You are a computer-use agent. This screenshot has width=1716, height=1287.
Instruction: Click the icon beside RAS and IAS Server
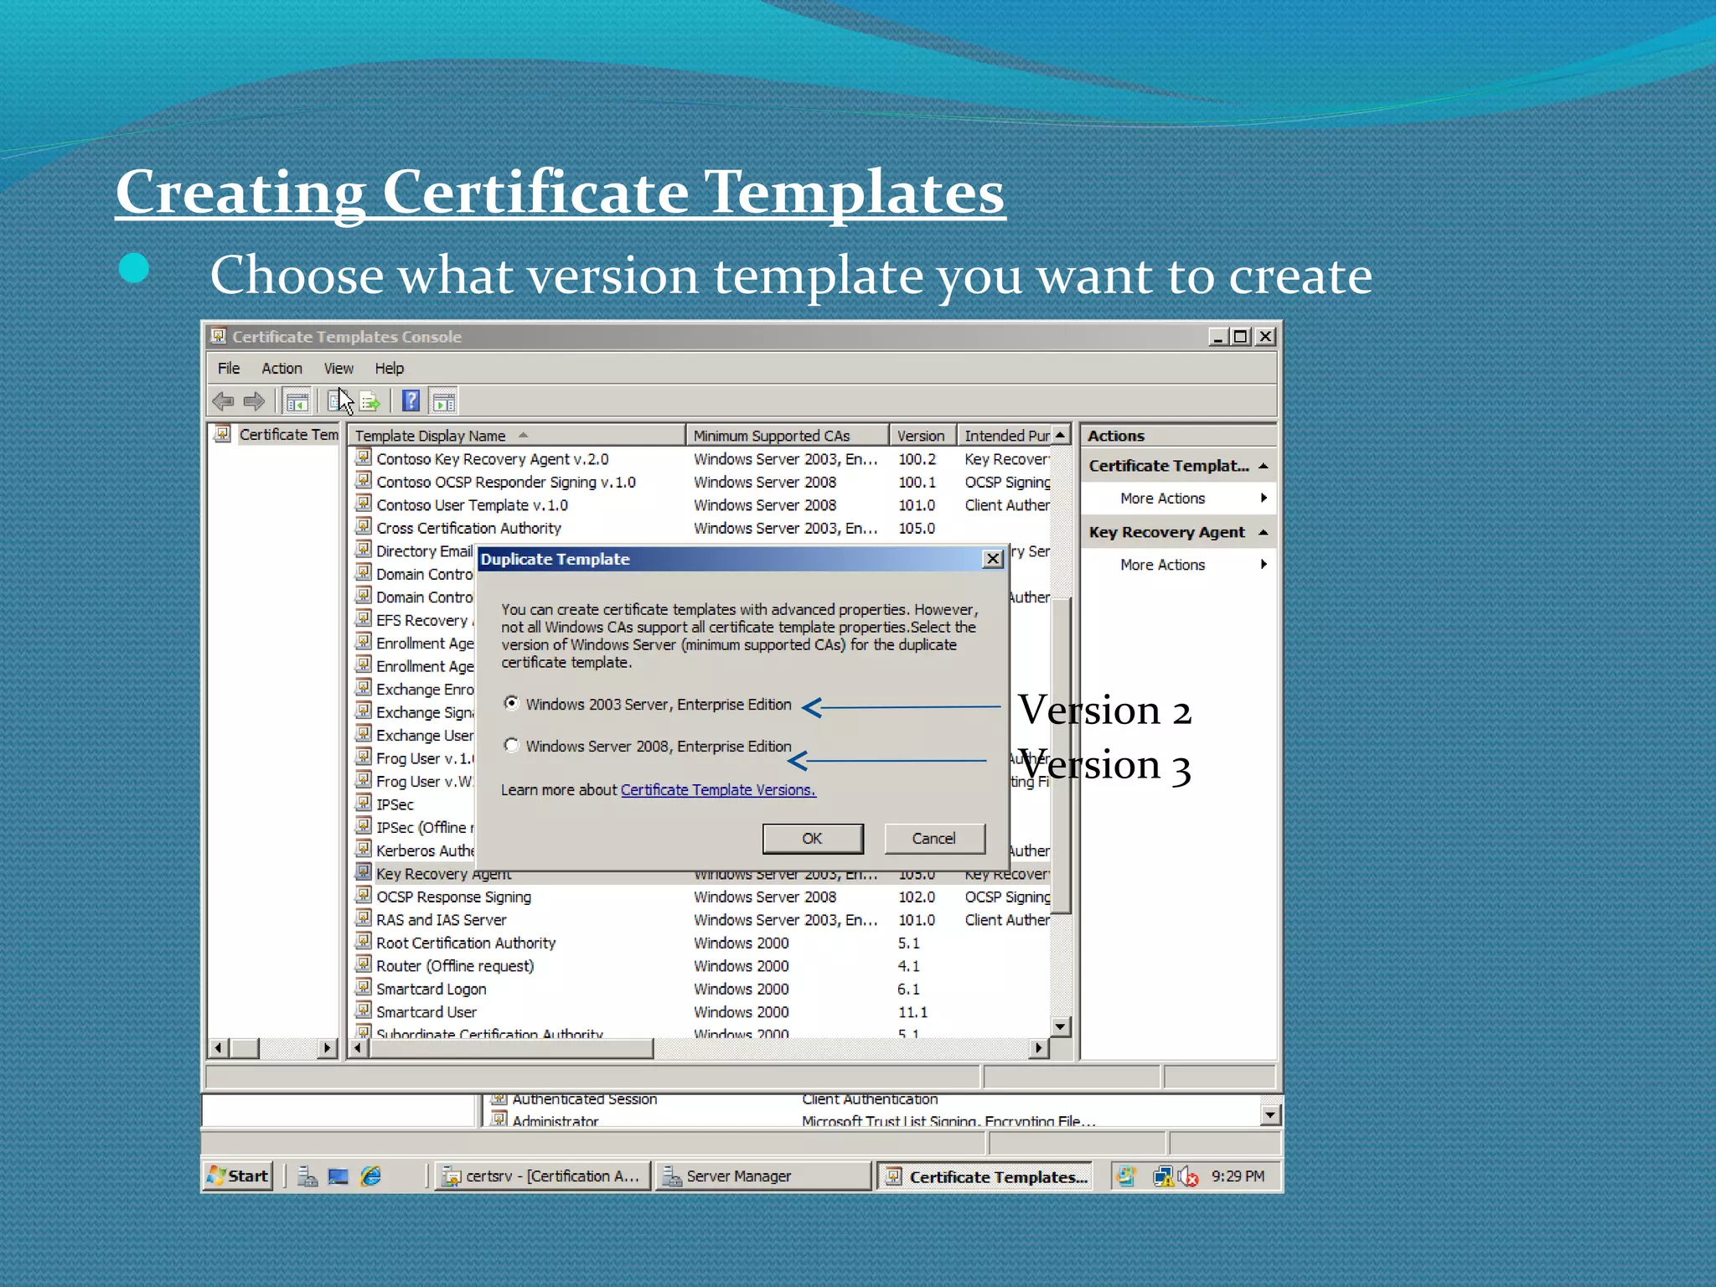click(x=363, y=918)
